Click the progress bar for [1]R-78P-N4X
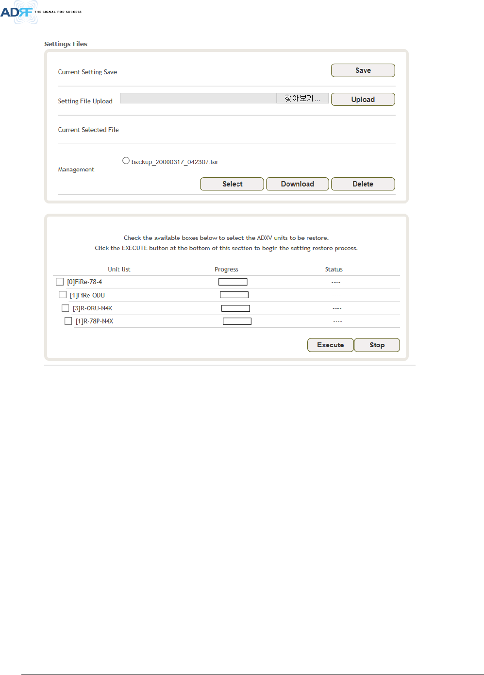This screenshot has width=484, height=675. 237,321
